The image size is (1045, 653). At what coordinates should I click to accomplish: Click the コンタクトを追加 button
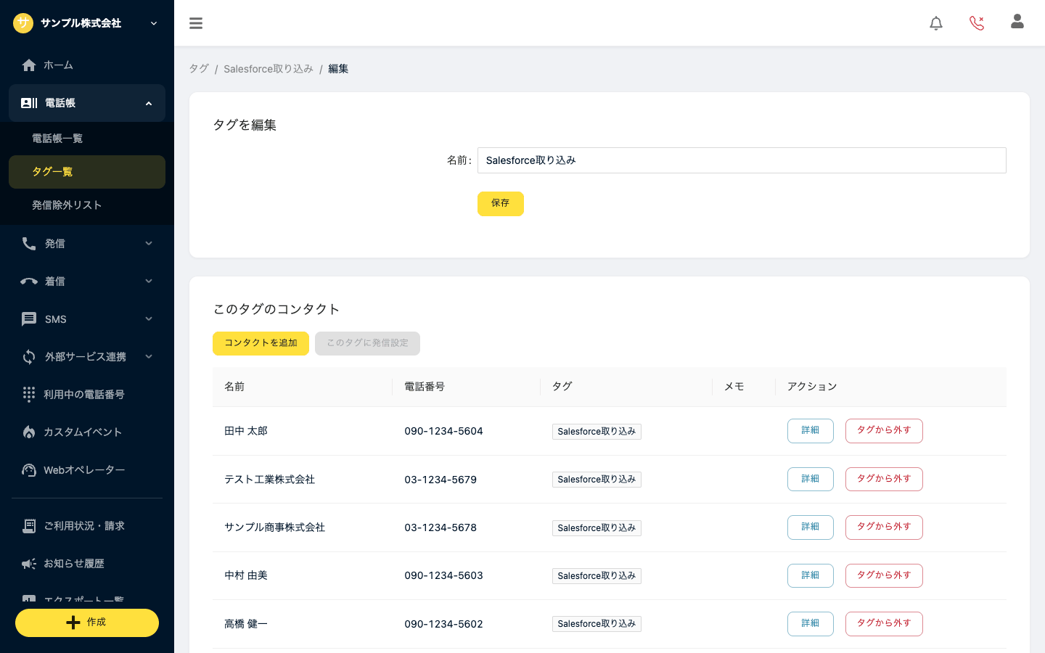click(261, 343)
